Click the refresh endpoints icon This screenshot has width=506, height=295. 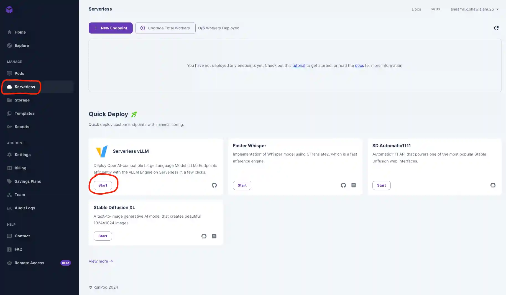pos(496,28)
